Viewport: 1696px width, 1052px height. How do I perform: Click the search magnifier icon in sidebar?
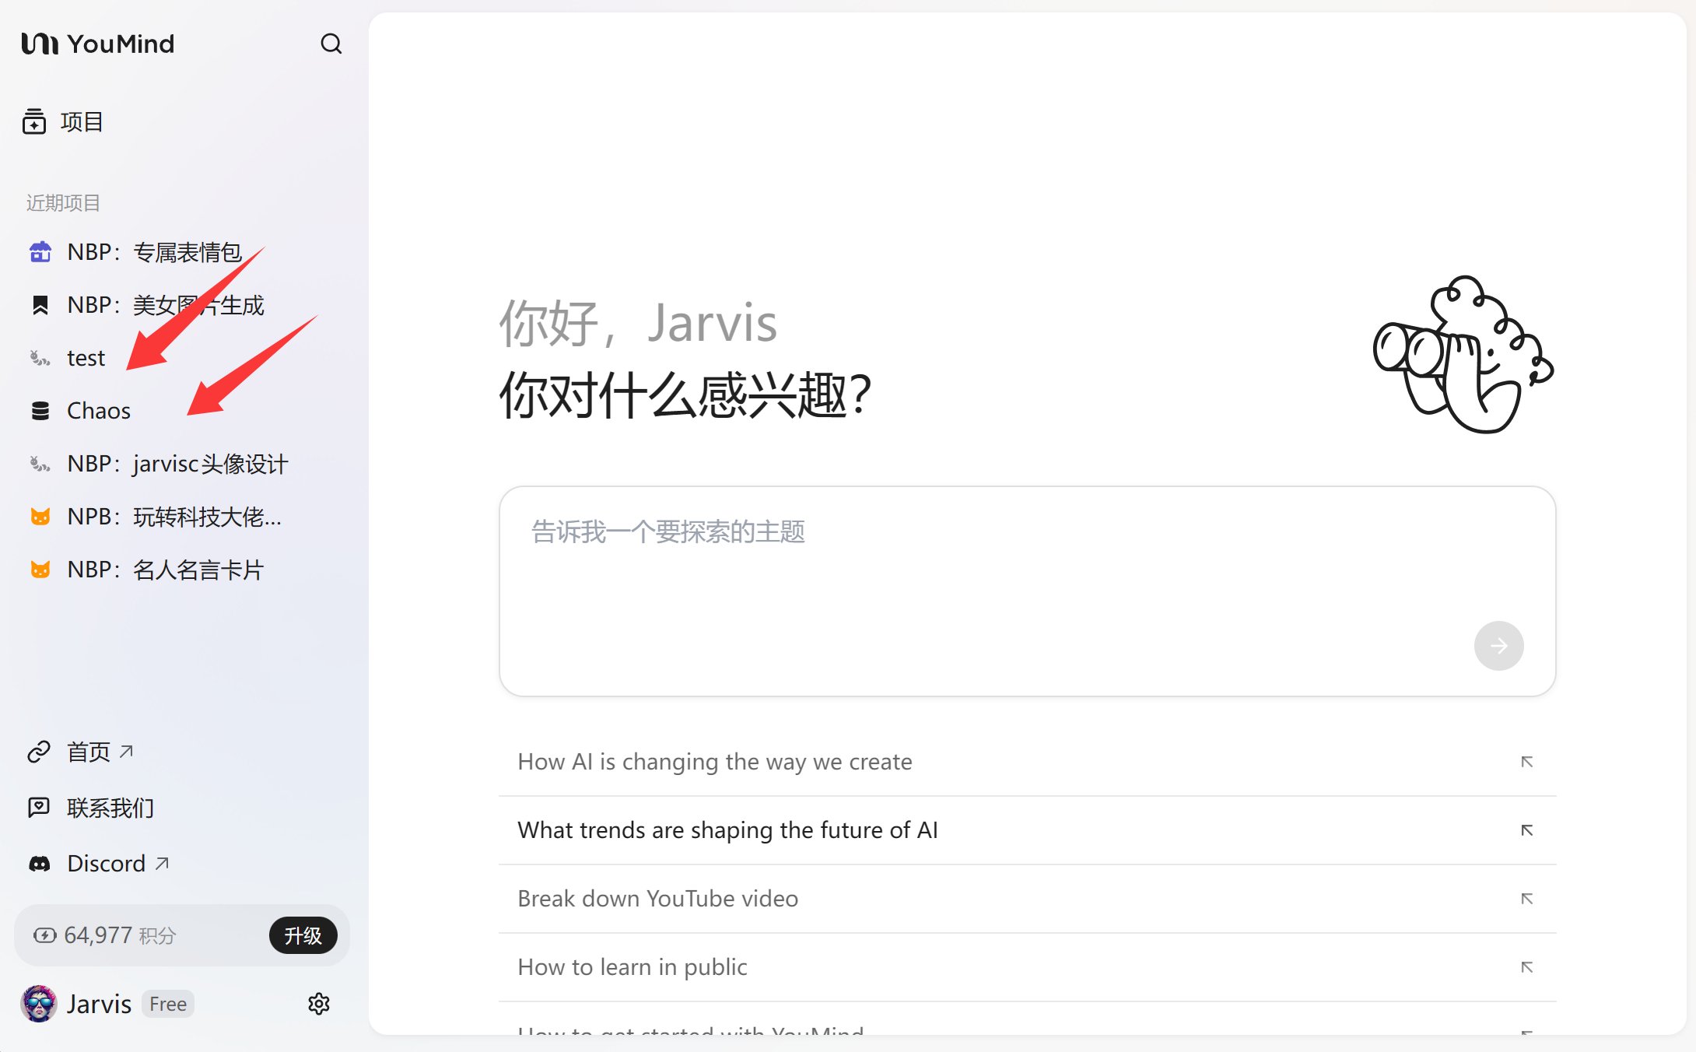click(331, 44)
